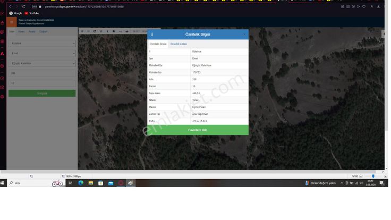
Task: Click the zoom in plus icon on map toolbar
Action: (x=82, y=31)
